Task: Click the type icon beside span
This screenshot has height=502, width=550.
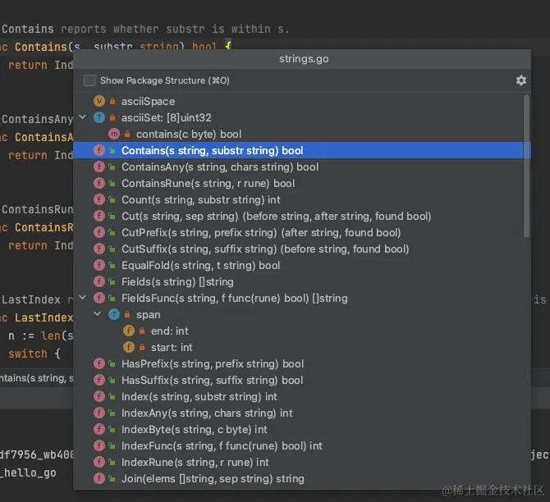Action: (x=114, y=314)
